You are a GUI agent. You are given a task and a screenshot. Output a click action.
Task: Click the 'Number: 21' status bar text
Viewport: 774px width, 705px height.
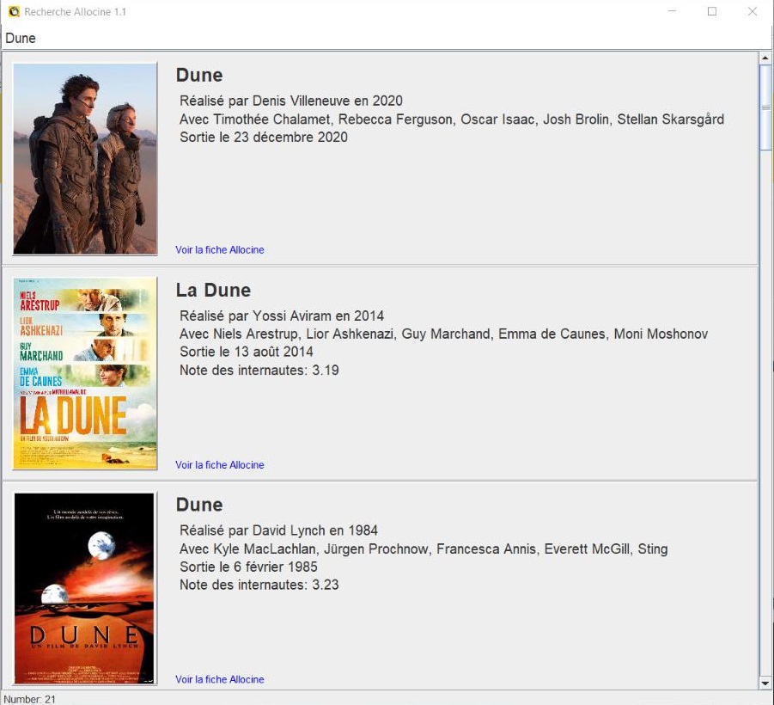[x=29, y=699]
